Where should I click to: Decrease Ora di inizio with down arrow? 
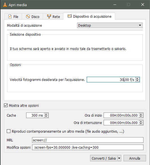click(x=141, y=116)
